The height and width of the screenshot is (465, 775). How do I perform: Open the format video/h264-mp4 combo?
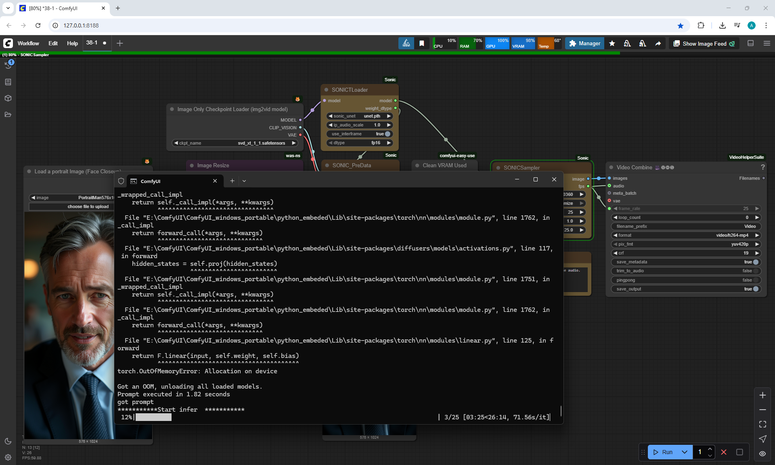pyautogui.click(x=686, y=235)
